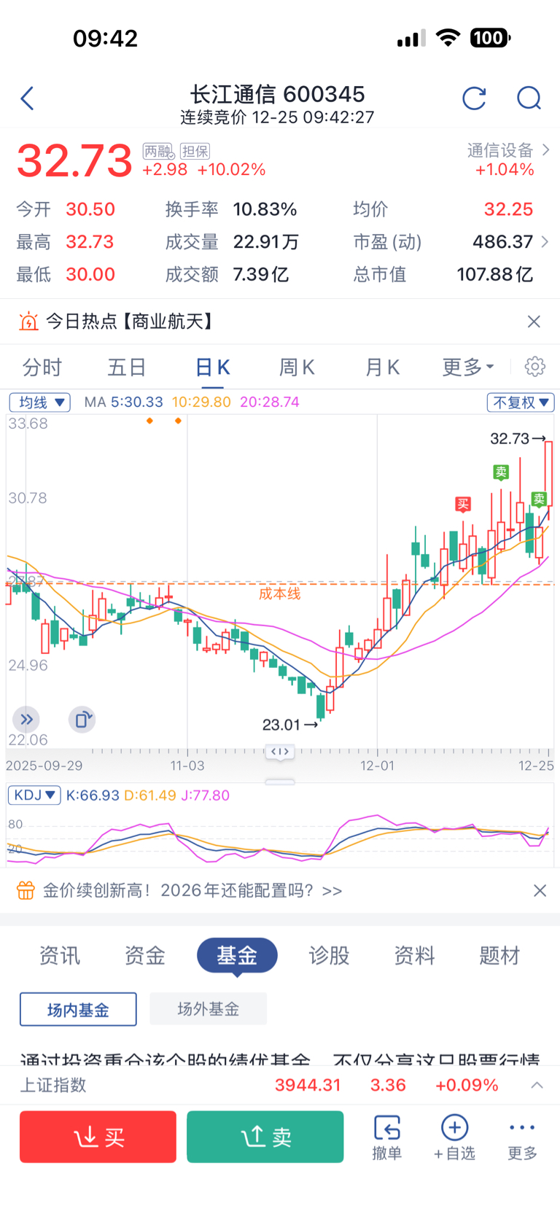This screenshot has width=560, height=1214.
Task: Select 场内基金 option
Action: pos(78,1009)
